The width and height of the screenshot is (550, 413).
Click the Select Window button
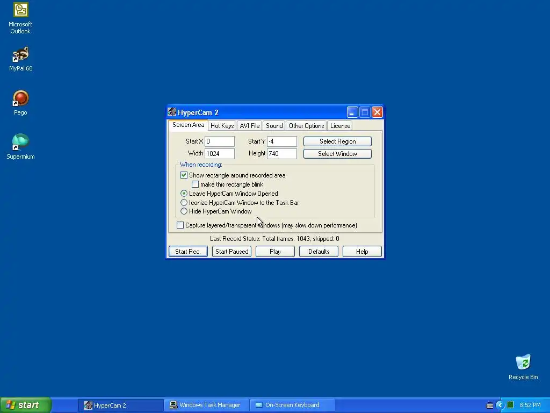pos(337,153)
